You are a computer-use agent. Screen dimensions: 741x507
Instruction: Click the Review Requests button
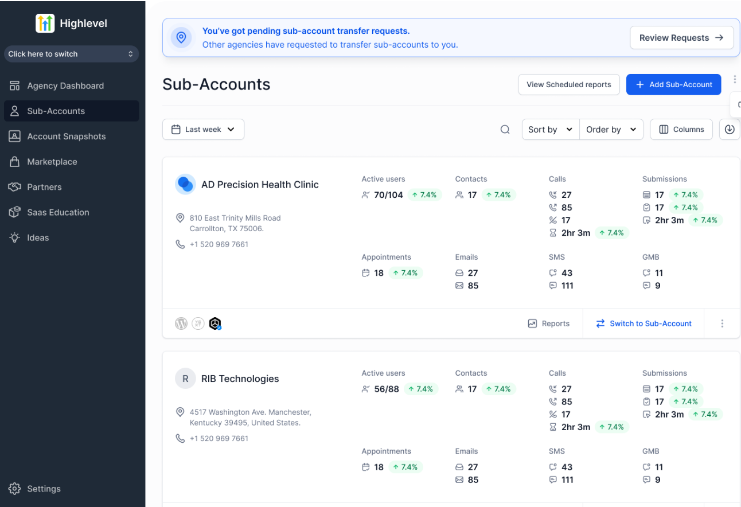(681, 38)
